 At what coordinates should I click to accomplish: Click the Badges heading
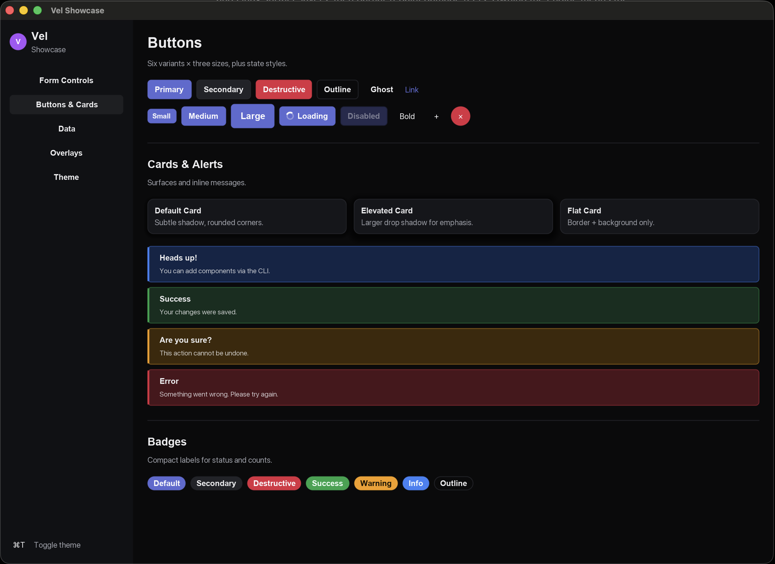pyautogui.click(x=167, y=442)
